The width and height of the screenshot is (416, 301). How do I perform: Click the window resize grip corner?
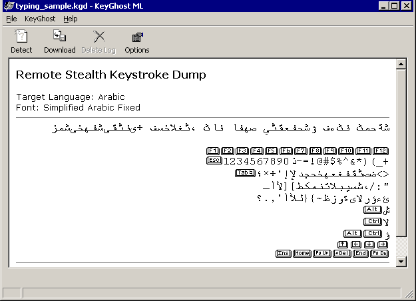click(409, 294)
